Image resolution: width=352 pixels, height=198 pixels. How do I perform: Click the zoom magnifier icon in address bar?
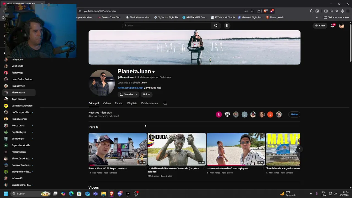pos(252,11)
